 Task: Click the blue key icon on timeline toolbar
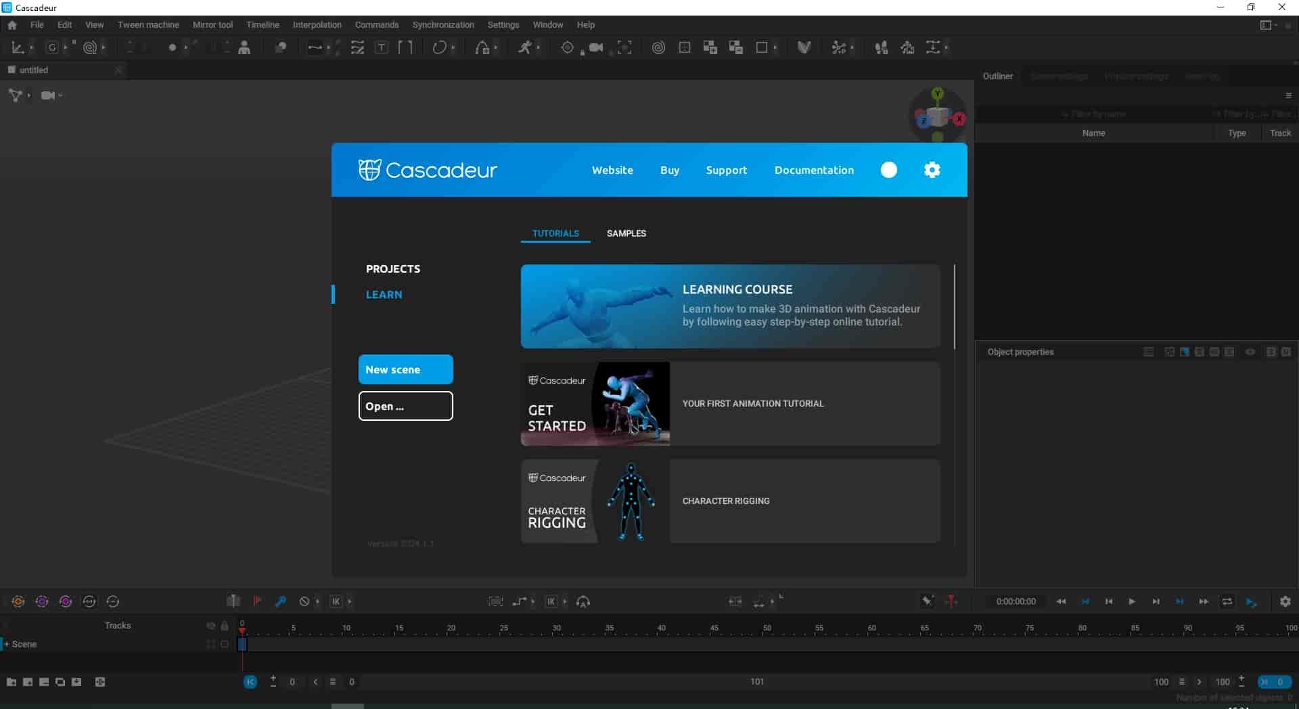[281, 601]
